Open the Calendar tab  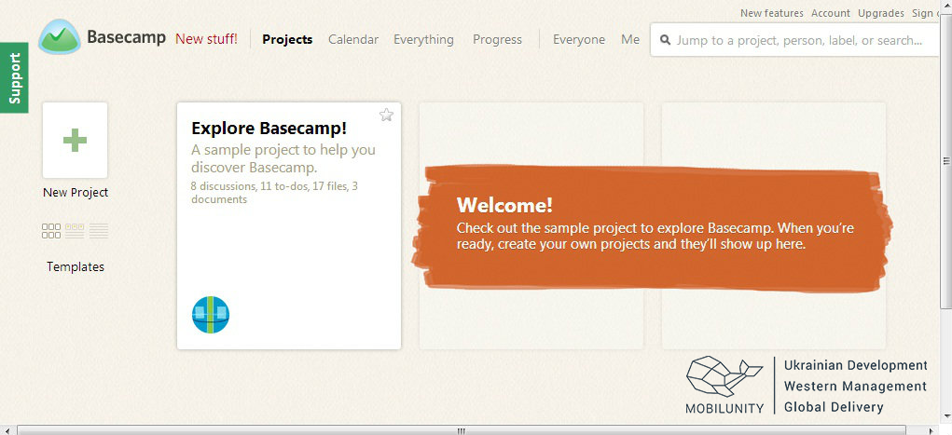coord(353,39)
